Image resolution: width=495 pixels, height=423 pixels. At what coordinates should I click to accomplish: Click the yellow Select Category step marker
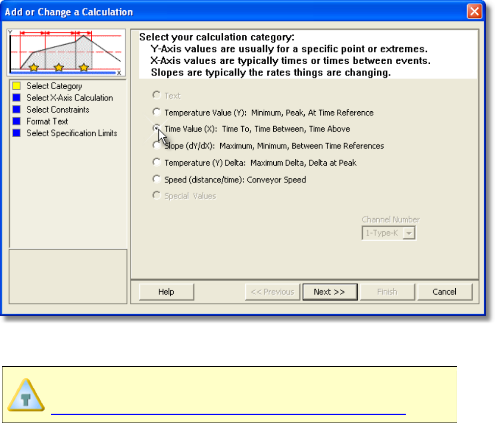(x=16, y=86)
